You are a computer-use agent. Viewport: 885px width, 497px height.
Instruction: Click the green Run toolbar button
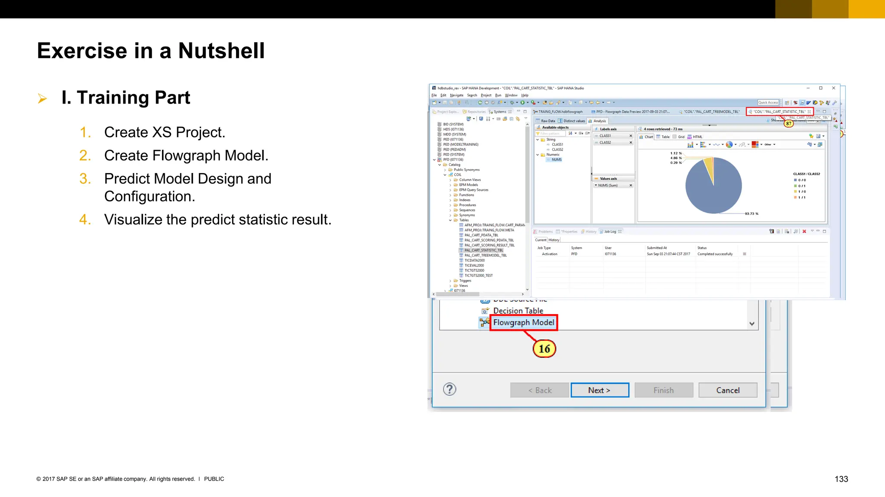coord(522,103)
